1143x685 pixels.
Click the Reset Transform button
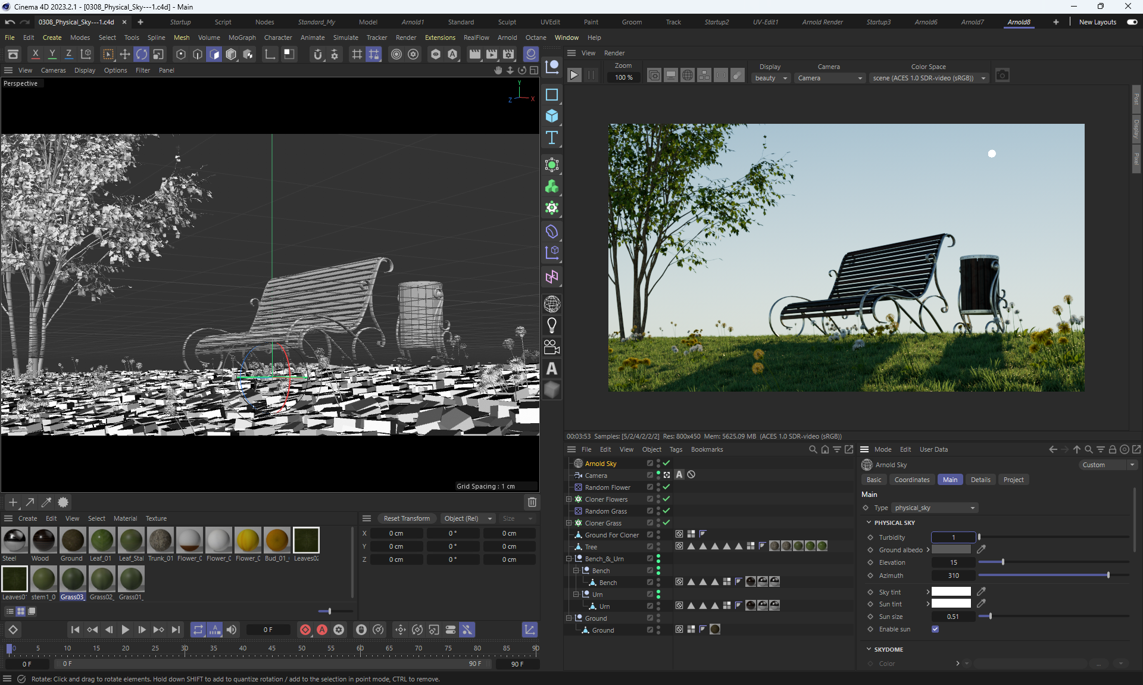pyautogui.click(x=407, y=518)
